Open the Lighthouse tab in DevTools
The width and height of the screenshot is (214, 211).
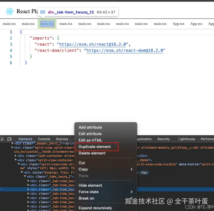(x=186, y=139)
